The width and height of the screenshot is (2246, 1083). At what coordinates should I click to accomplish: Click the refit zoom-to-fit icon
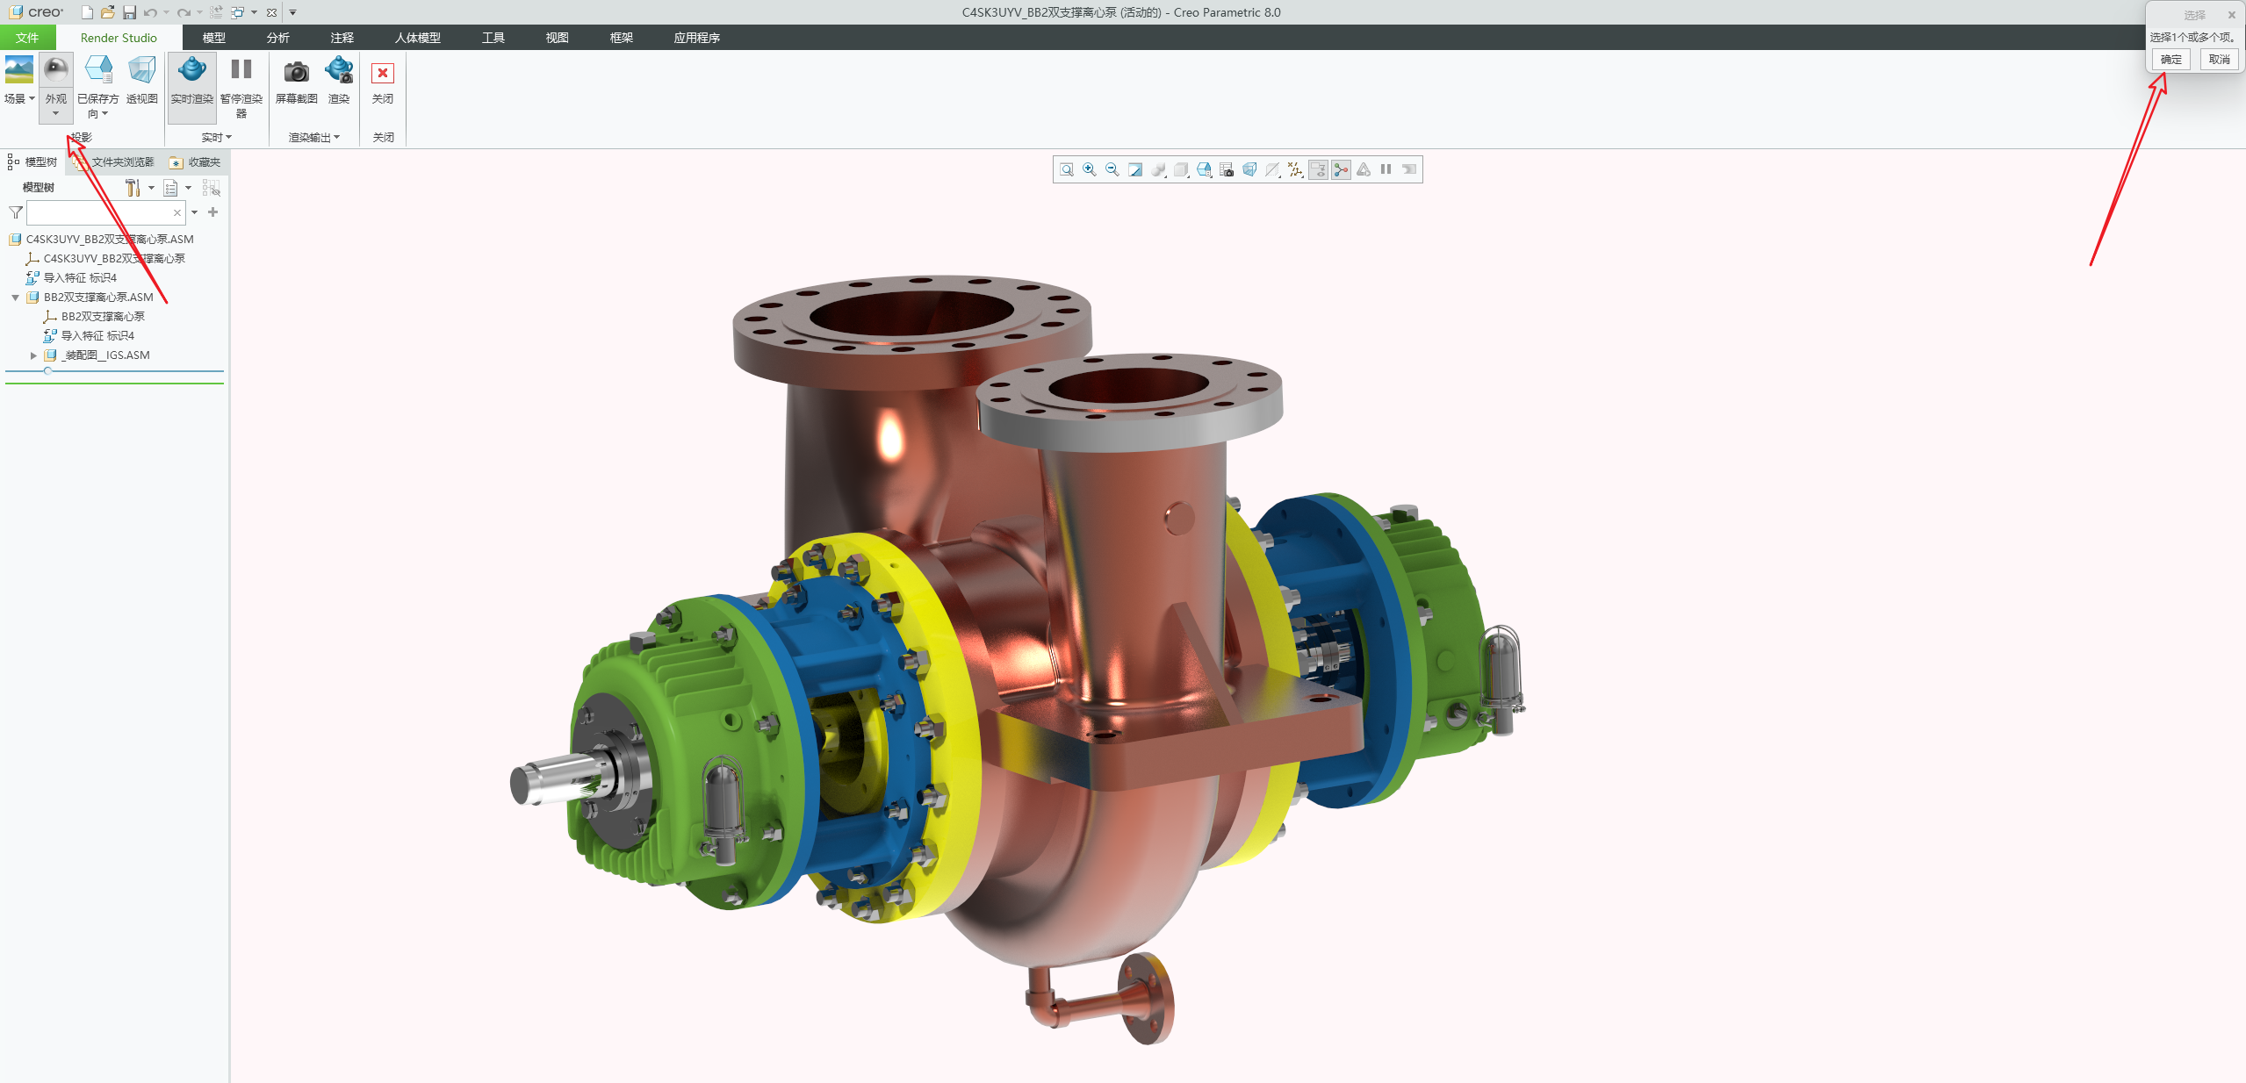click(1067, 169)
